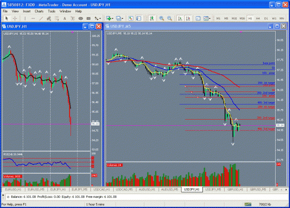Pick the Ellipse shape tool

[81, 18]
